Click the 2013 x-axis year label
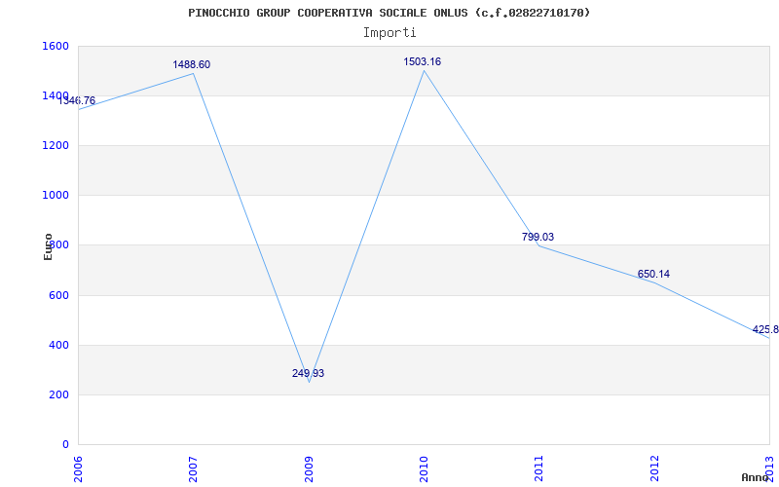 769,469
